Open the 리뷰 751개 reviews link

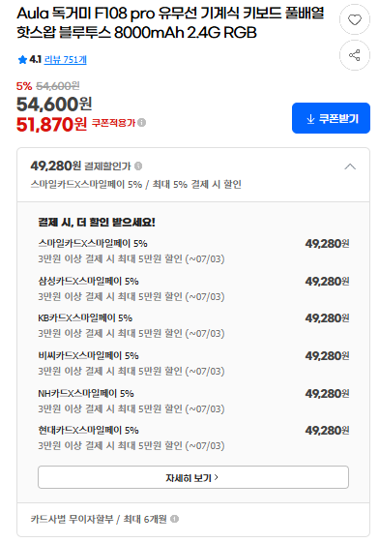coord(66,60)
